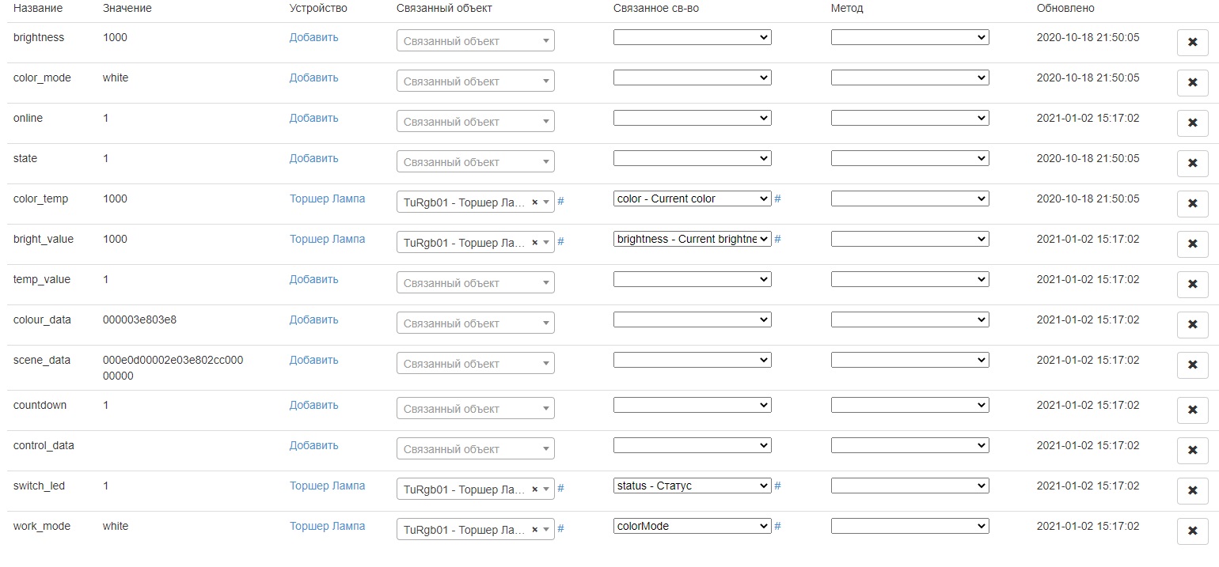The width and height of the screenshot is (1219, 567).
Task: Clear linked object in switch_led row
Action: [x=534, y=490]
